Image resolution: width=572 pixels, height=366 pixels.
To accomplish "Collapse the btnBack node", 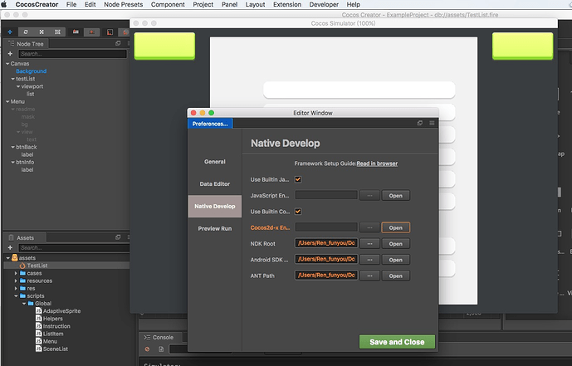I will click(13, 147).
